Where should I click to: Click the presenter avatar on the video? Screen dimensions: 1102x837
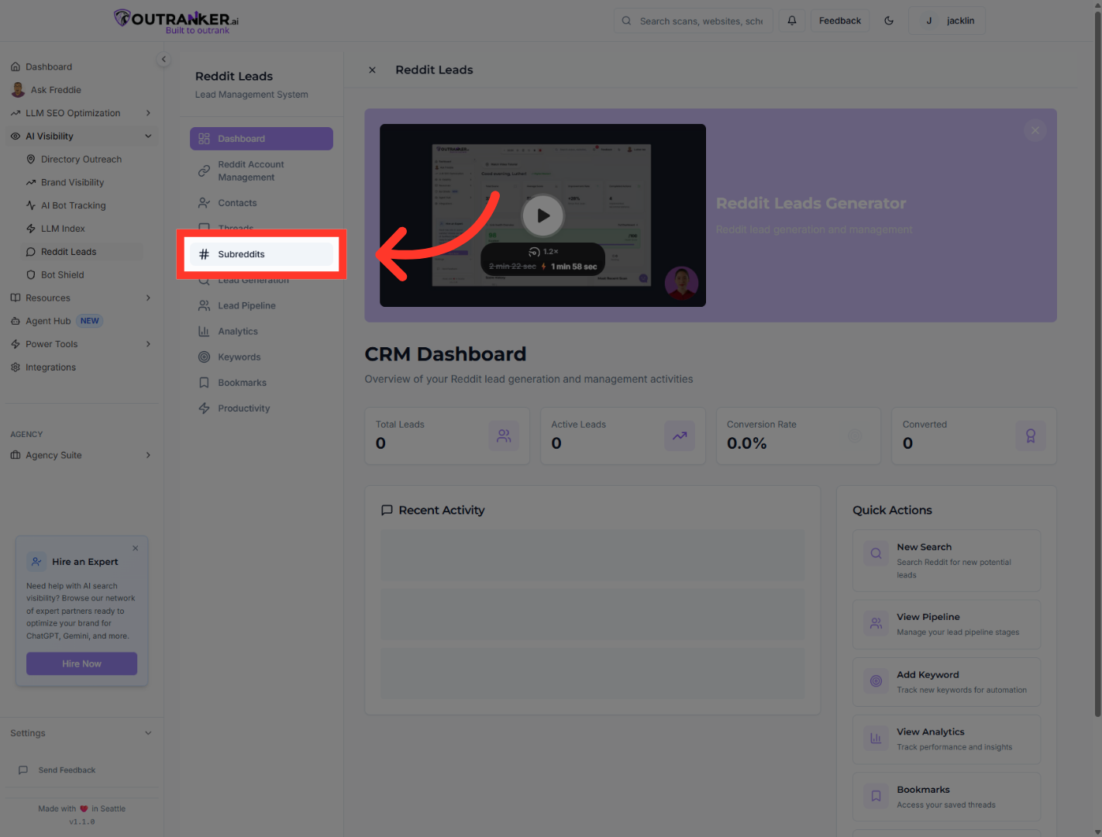point(681,284)
